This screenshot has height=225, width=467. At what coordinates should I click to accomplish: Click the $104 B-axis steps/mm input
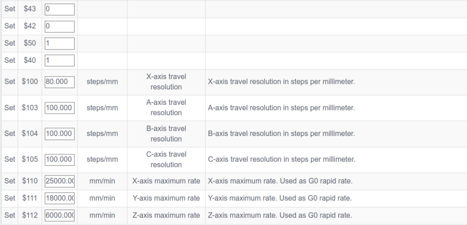coord(60,134)
